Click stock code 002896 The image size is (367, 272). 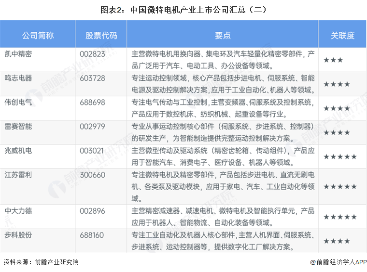[92, 211]
